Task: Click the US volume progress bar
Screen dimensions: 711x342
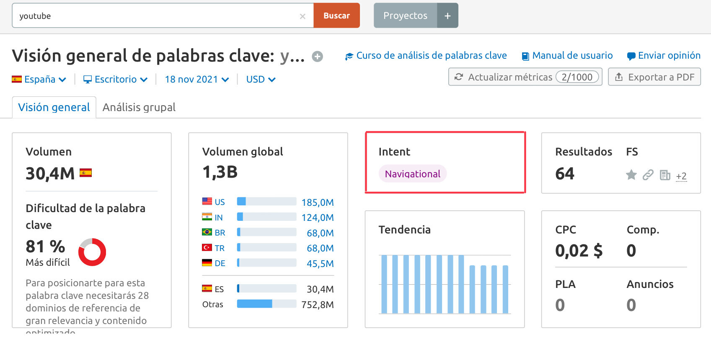Action: (266, 201)
